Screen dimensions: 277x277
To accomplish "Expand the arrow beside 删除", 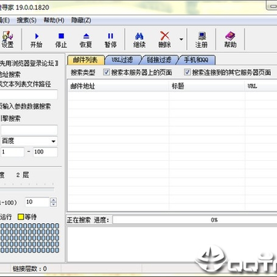I will point(182,39).
